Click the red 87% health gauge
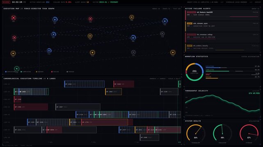Screen dimensions: 263x147 point(249,134)
